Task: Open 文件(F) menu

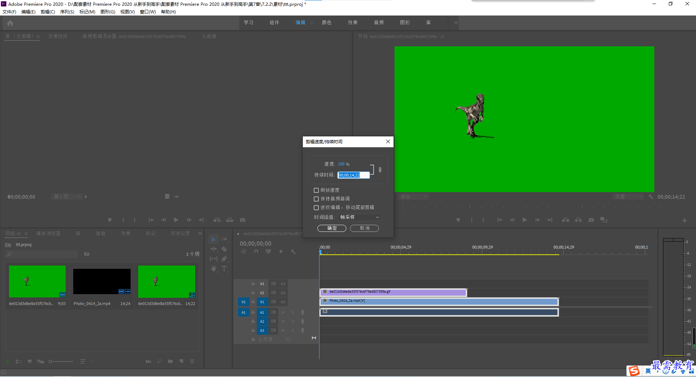Action: coord(9,12)
